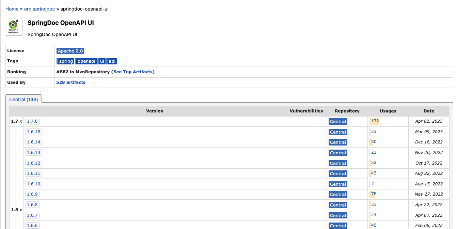View 7 usages of version 1.6.10
Screen dimensions: 456x229
[x=373, y=183]
